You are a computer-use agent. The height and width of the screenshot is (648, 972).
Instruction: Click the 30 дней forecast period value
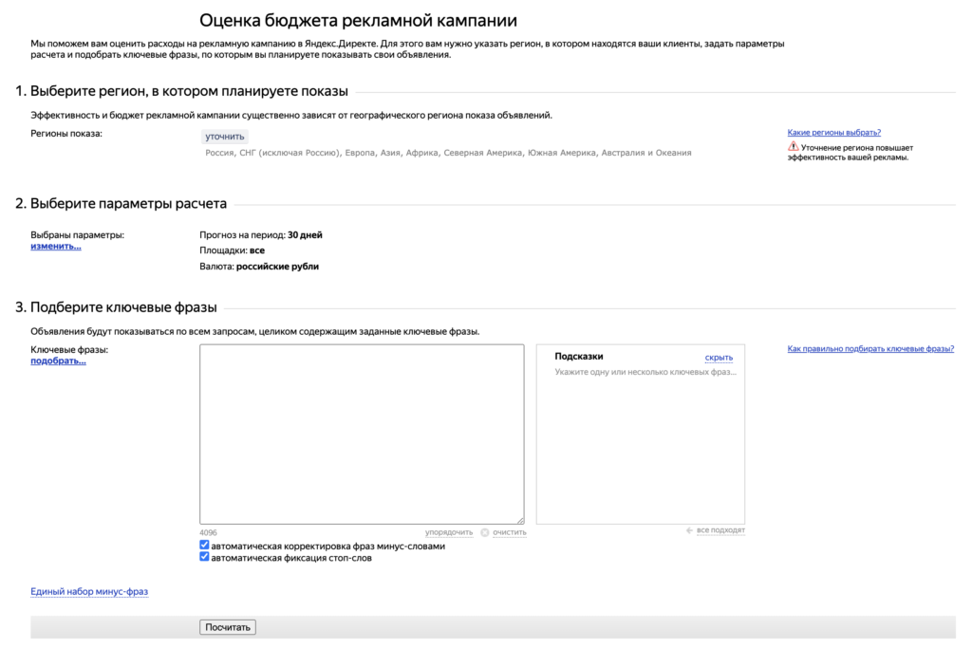click(x=305, y=234)
